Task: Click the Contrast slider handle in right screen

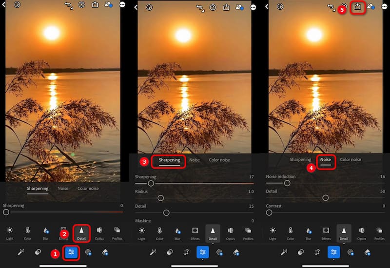Action: coord(269,212)
